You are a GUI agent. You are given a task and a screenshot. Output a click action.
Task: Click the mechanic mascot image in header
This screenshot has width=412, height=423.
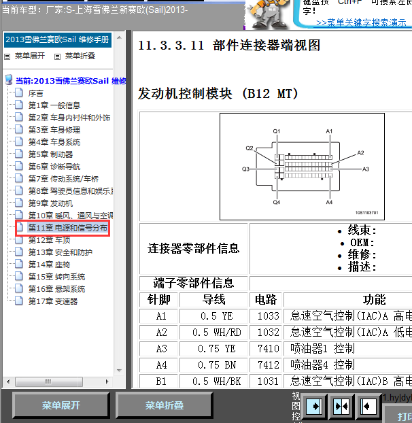[267, 14]
